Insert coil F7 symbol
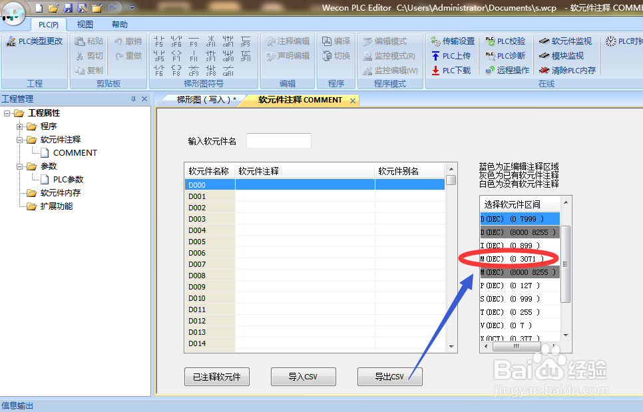 coord(176,56)
